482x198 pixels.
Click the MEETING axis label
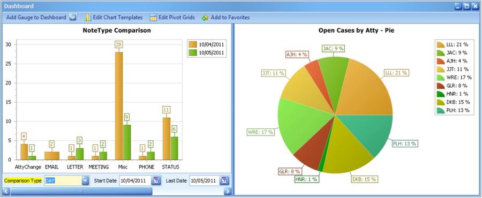click(x=99, y=167)
